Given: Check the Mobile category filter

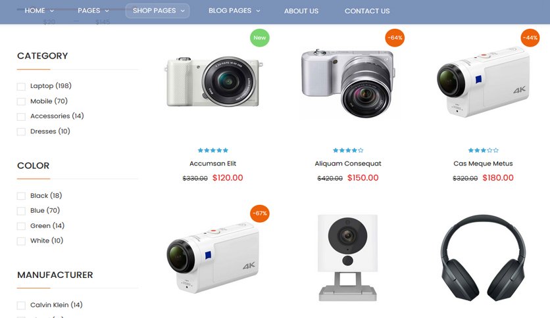Looking at the screenshot, I should (21, 102).
